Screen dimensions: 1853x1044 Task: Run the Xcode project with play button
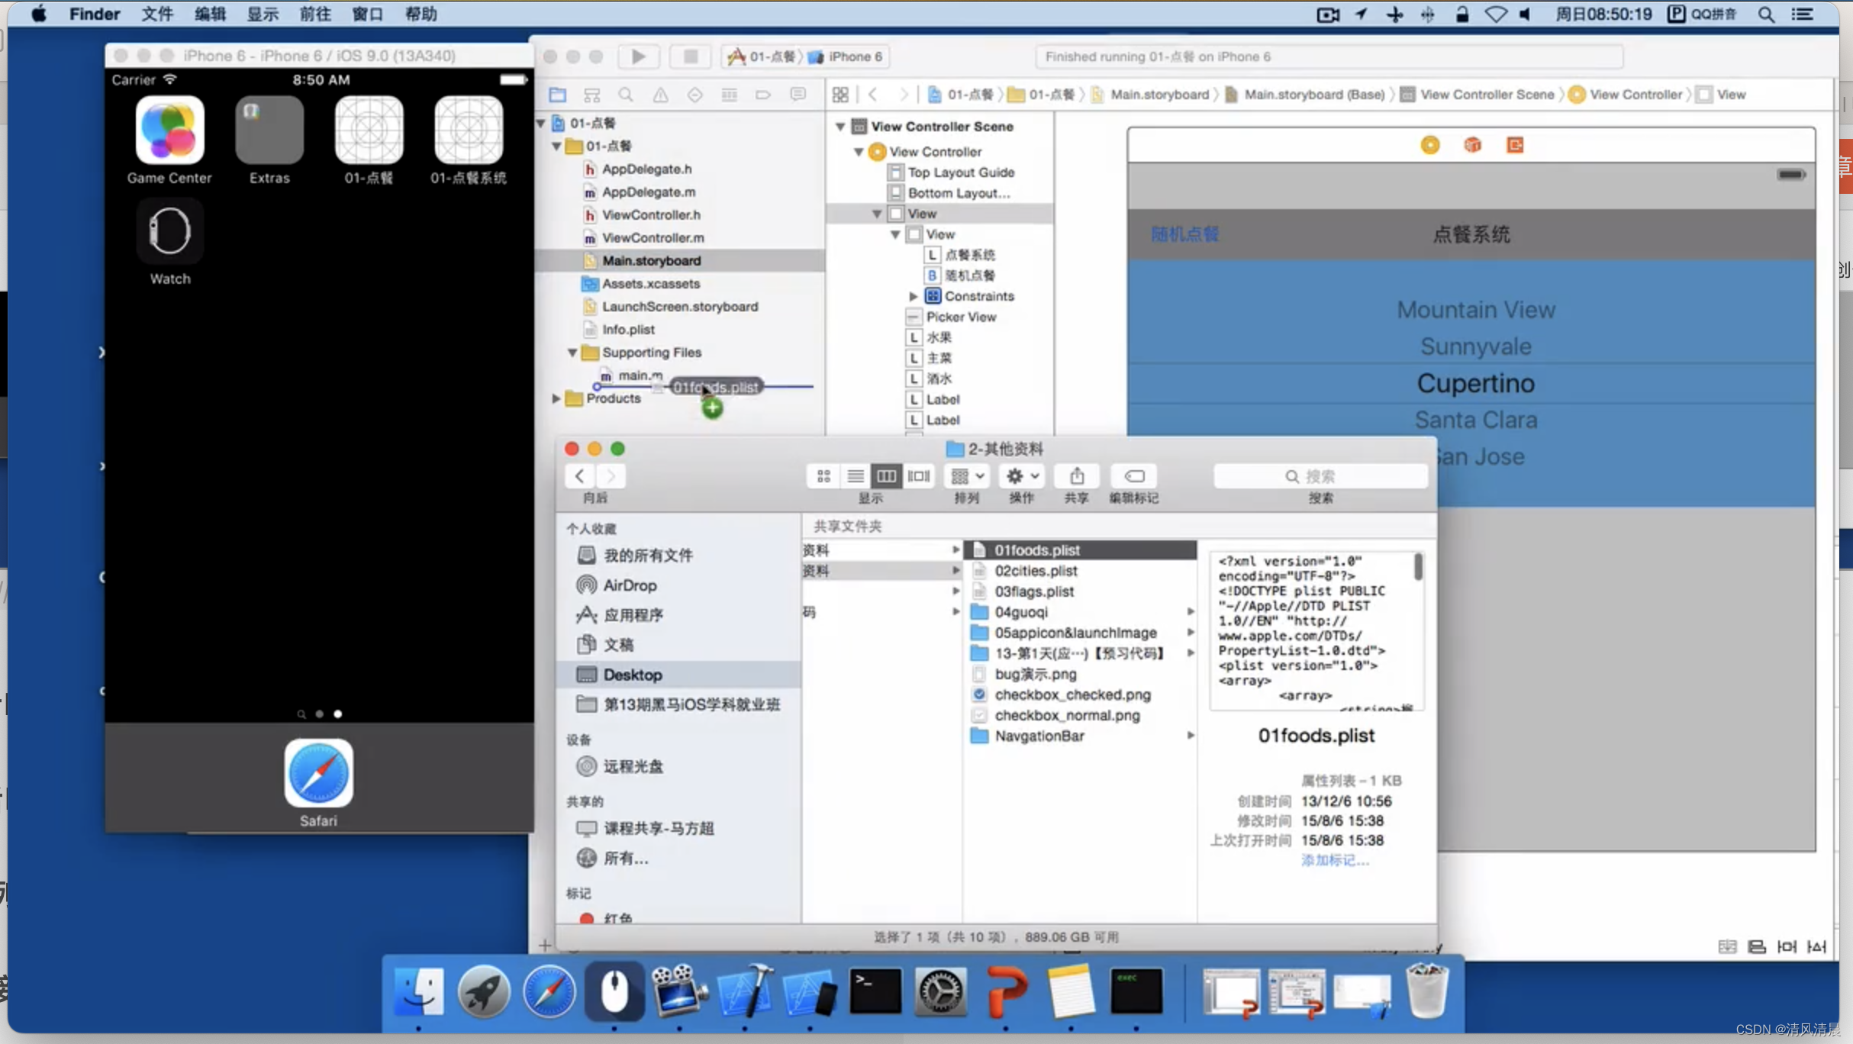[638, 56]
